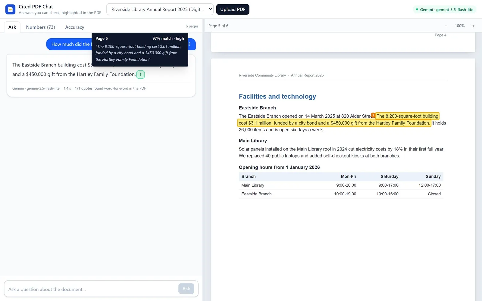Click the Gemini model status badge
This screenshot has height=301, width=482.
pos(444,10)
